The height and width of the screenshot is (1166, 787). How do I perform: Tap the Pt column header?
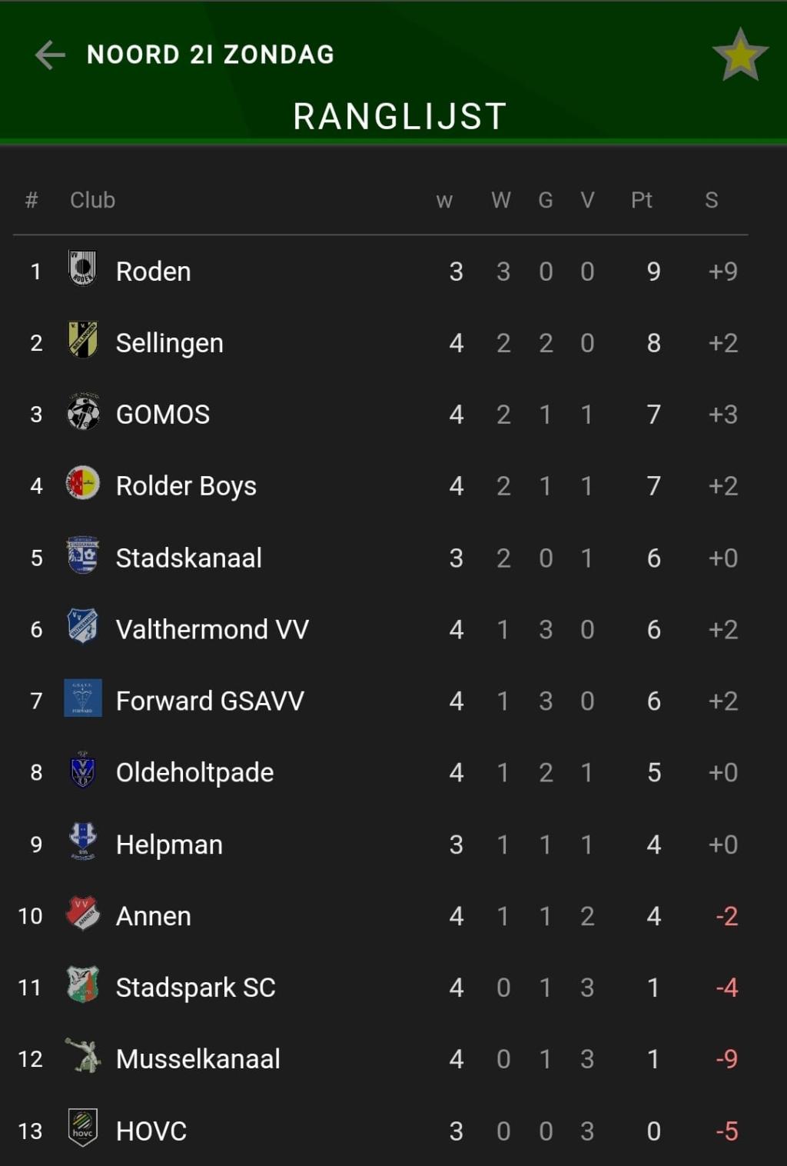(x=642, y=200)
